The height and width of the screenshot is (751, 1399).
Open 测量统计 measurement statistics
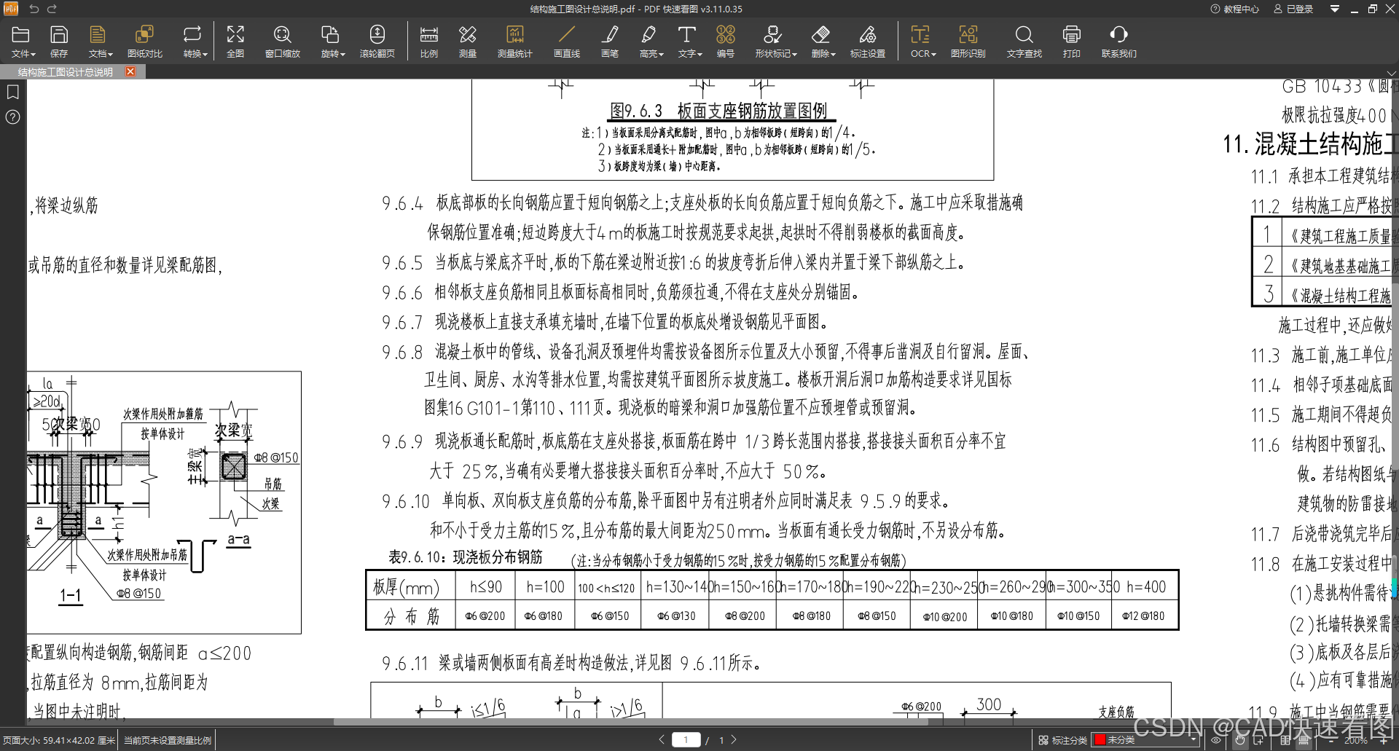515,42
